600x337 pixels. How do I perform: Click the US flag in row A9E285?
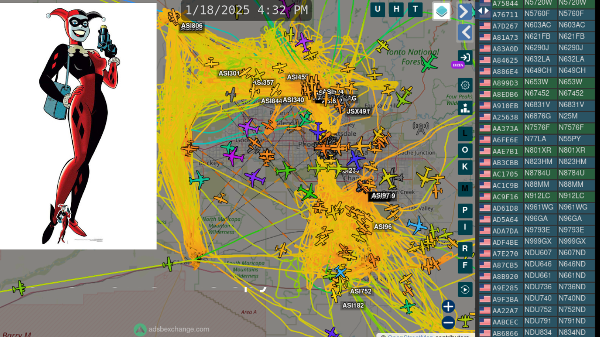coord(485,288)
